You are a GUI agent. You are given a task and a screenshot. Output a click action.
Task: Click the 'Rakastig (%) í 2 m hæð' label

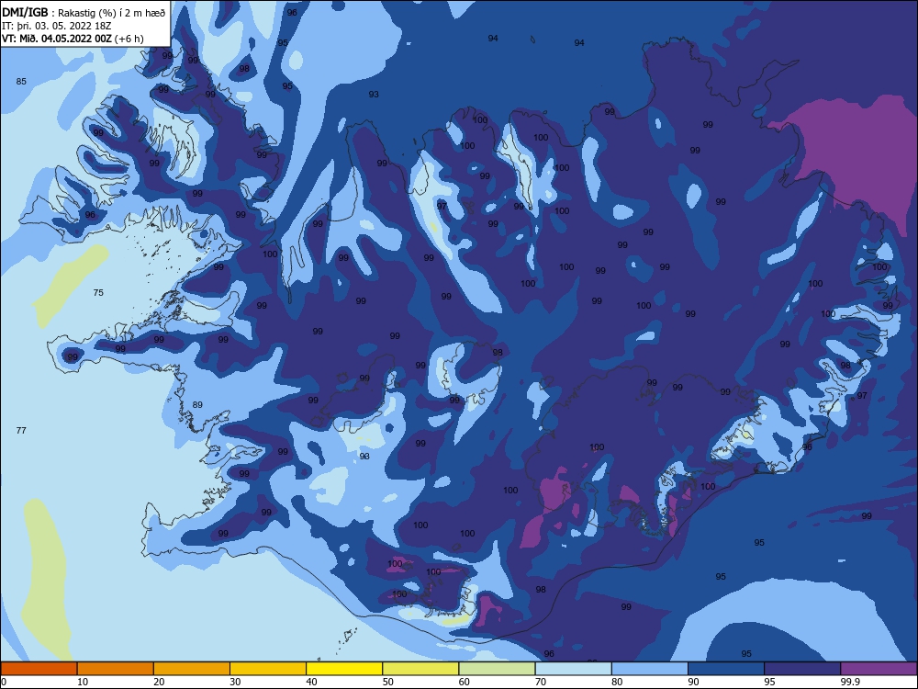point(112,13)
